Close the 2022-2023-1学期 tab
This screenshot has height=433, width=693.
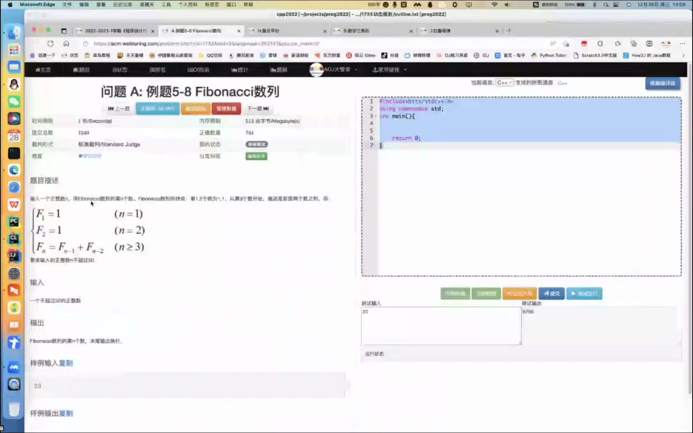tap(153, 31)
